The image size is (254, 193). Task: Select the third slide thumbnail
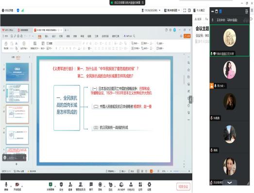[17, 114]
